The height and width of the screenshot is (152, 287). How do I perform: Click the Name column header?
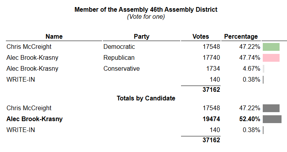pyautogui.click(x=54, y=36)
